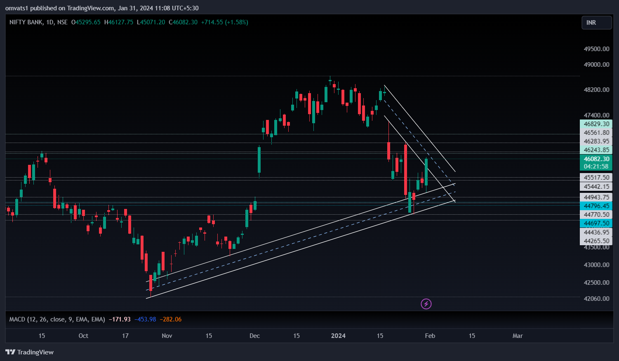This screenshot has height=361, width=619.
Task: Click the 47400.00 axis value
Action: (596, 115)
